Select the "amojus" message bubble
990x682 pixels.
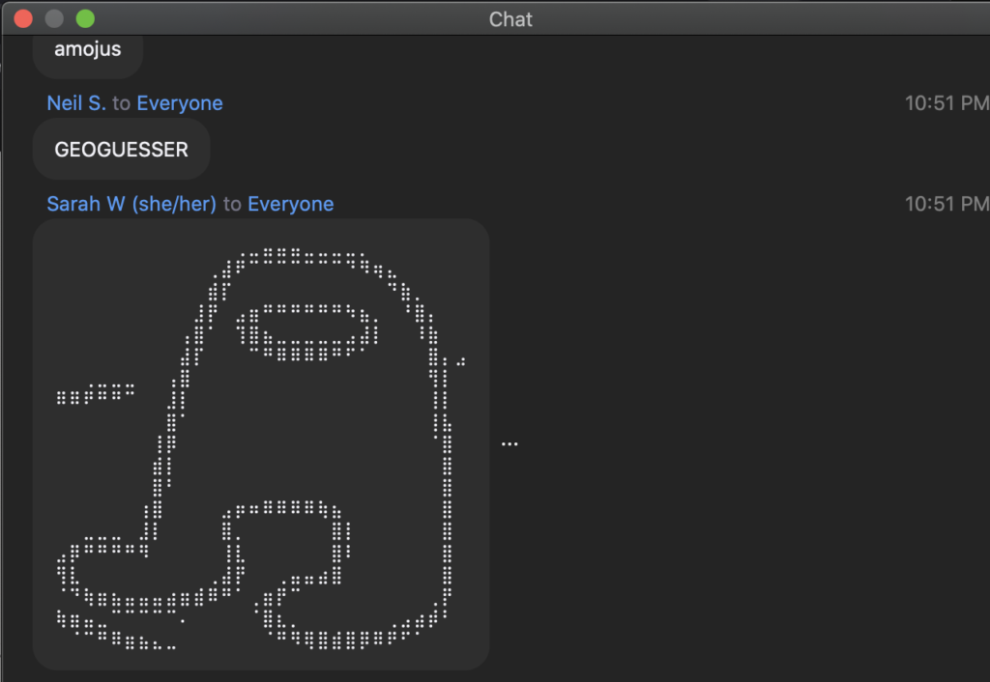(88, 49)
